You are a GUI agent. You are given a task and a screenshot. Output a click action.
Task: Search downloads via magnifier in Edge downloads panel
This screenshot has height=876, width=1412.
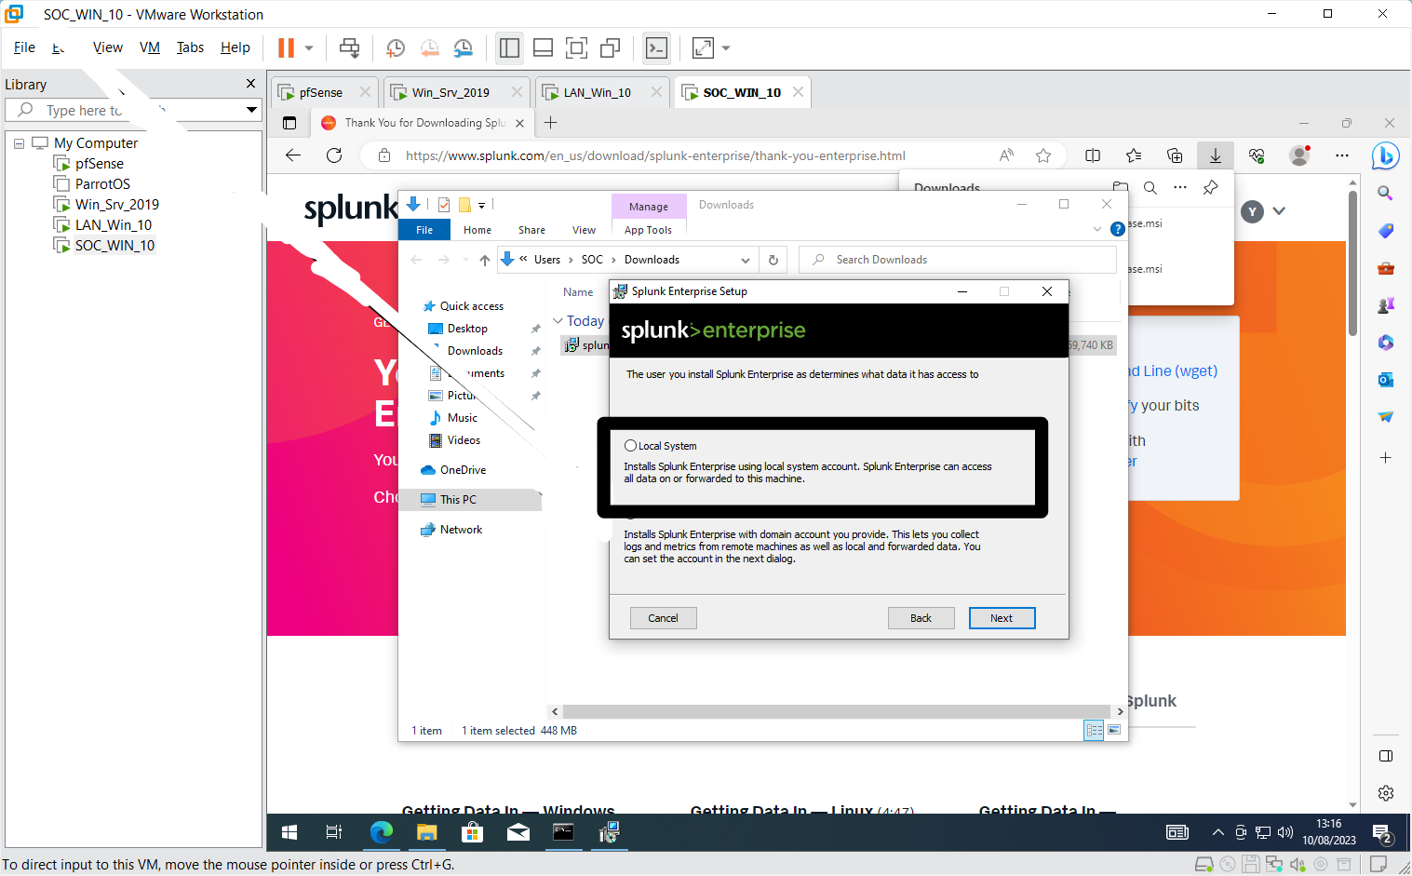click(x=1150, y=187)
